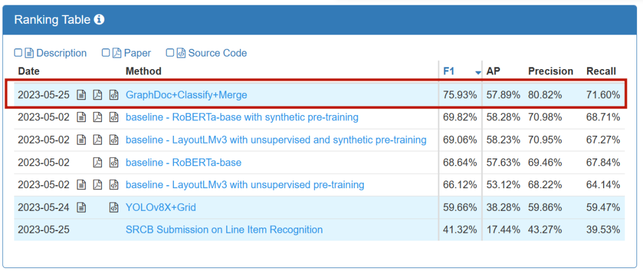Enable the Source Code checkbox

[170, 53]
